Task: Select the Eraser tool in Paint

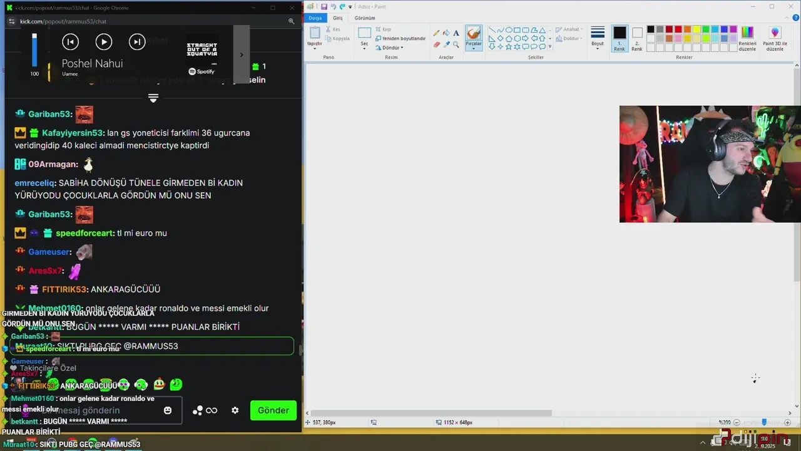Action: pos(437,44)
